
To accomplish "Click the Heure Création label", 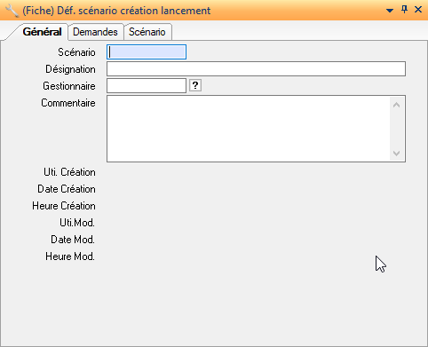I will [x=64, y=206].
